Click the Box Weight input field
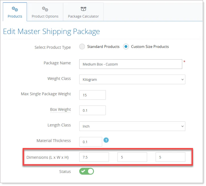 93,110
